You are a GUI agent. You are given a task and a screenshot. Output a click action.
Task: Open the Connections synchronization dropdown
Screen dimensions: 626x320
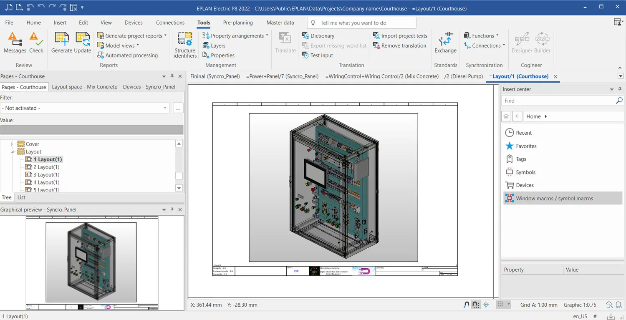[x=504, y=45]
